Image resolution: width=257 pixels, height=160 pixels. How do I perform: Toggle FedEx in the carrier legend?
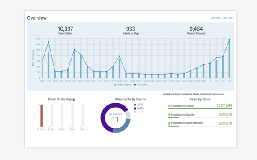pos(139,108)
